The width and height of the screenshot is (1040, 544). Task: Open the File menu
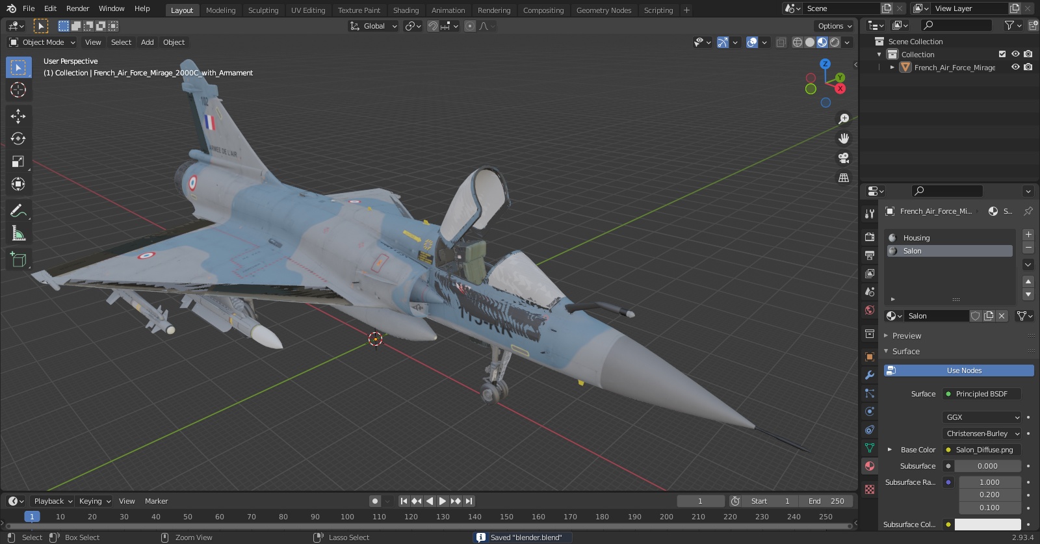click(29, 8)
